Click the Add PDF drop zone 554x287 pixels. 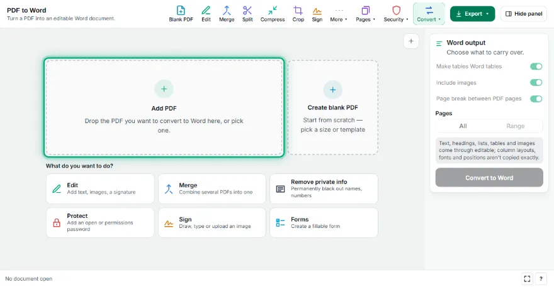coord(164,107)
